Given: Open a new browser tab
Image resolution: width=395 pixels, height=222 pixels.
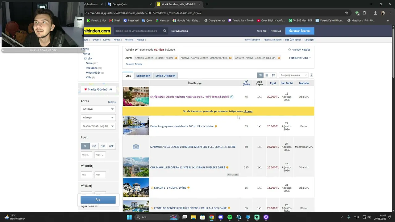Looking at the screenshot, I should click(207, 4).
